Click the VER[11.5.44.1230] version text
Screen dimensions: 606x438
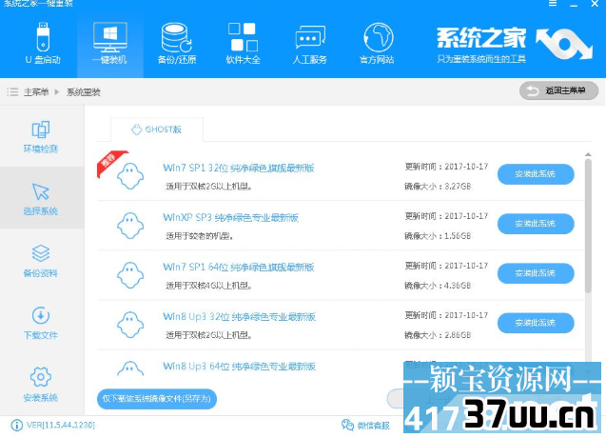(x=61, y=426)
